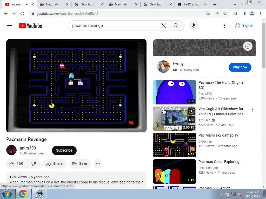This screenshot has width=266, height=199.
Task: Expand the video description box
Action: (76, 180)
